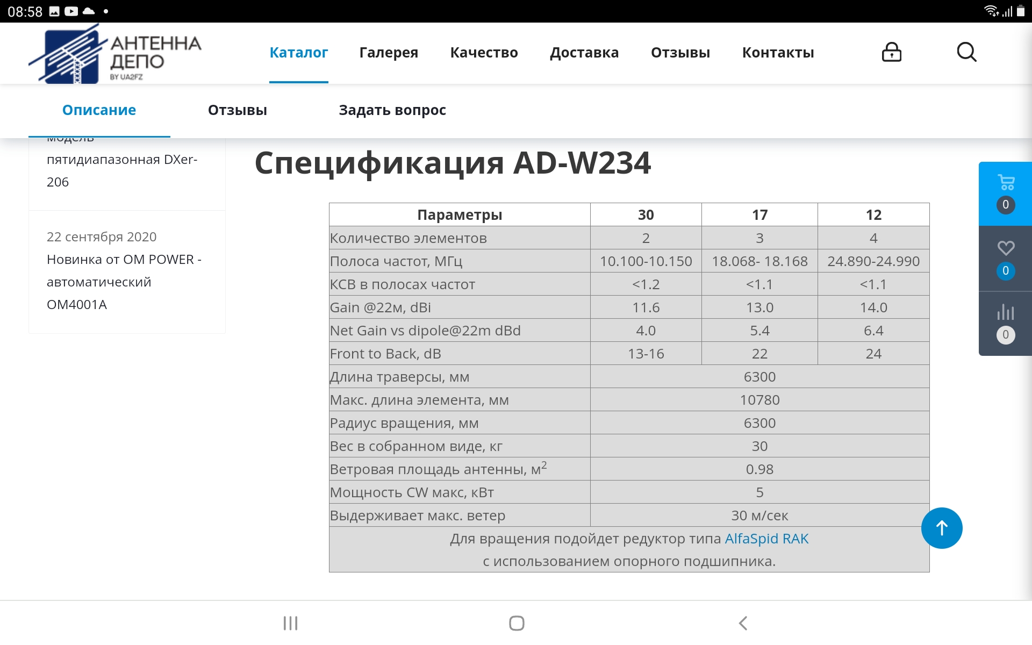The image size is (1032, 645).
Task: Select the Полоса частот, МГц label
Action: click(396, 261)
